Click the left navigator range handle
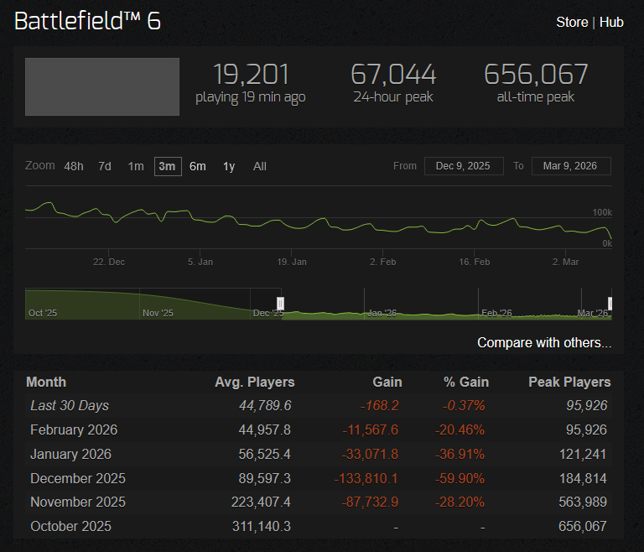644x552 pixels. [281, 304]
